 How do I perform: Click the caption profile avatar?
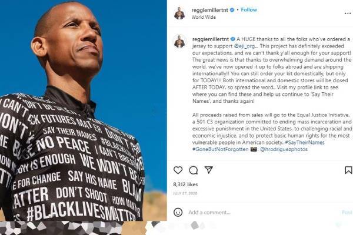(x=179, y=41)
